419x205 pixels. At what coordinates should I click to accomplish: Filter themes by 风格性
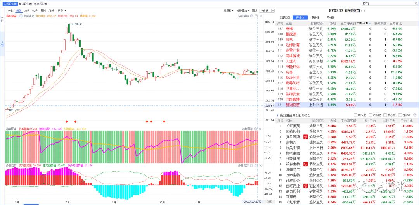tap(330, 17)
